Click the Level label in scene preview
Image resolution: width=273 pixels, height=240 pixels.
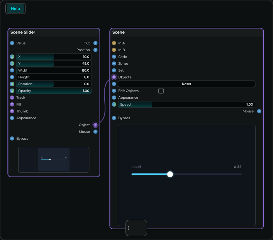[x=136, y=167]
